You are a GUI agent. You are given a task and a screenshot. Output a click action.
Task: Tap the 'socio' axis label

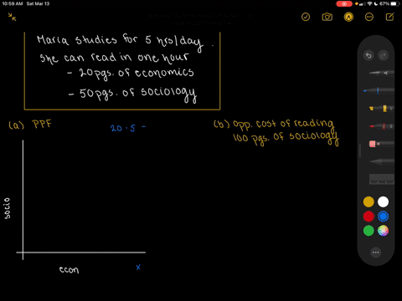(7, 208)
